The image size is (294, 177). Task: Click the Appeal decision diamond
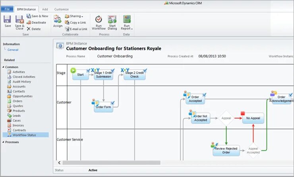tap(226, 118)
